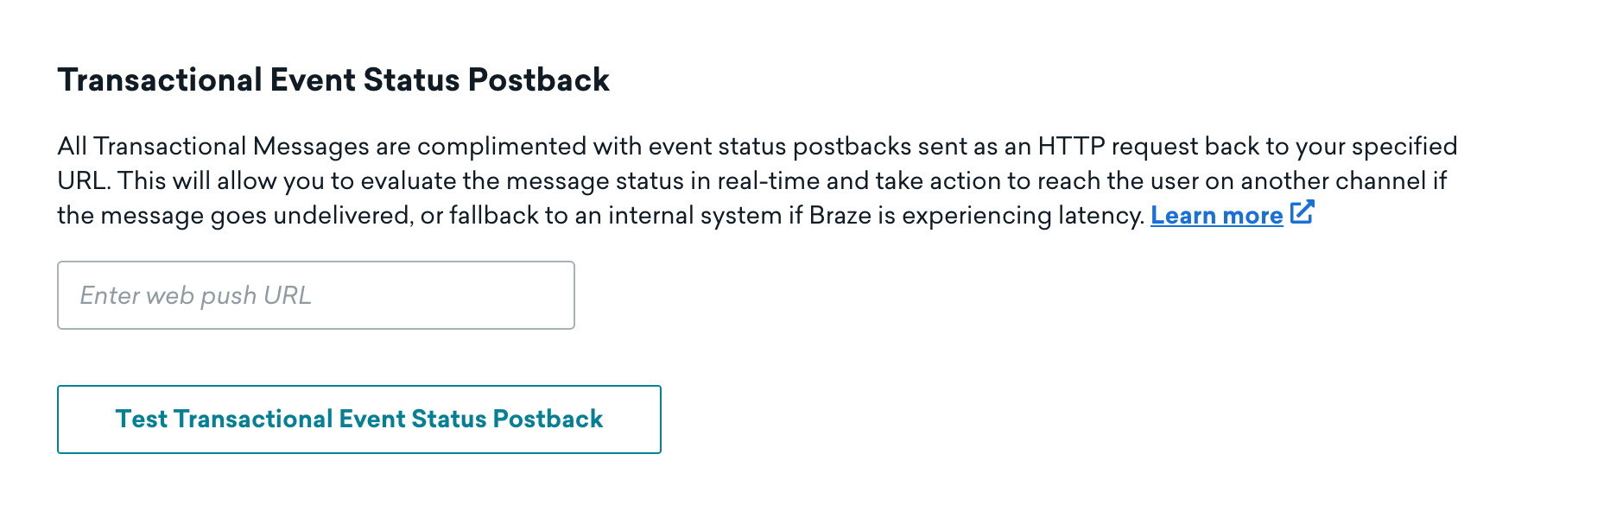
Task: Click the phrase Transactional Messages in the paragraph
Action: tap(231, 147)
